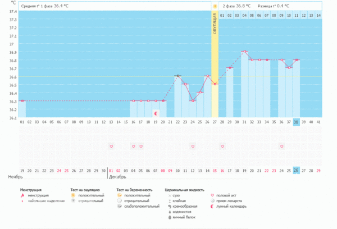Select the temperature point on ovulation day 27
The width and height of the screenshot is (337, 229).
click(x=215, y=84)
